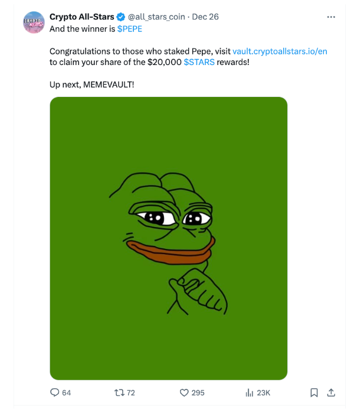Click the reply speech bubble icon

coord(54,393)
